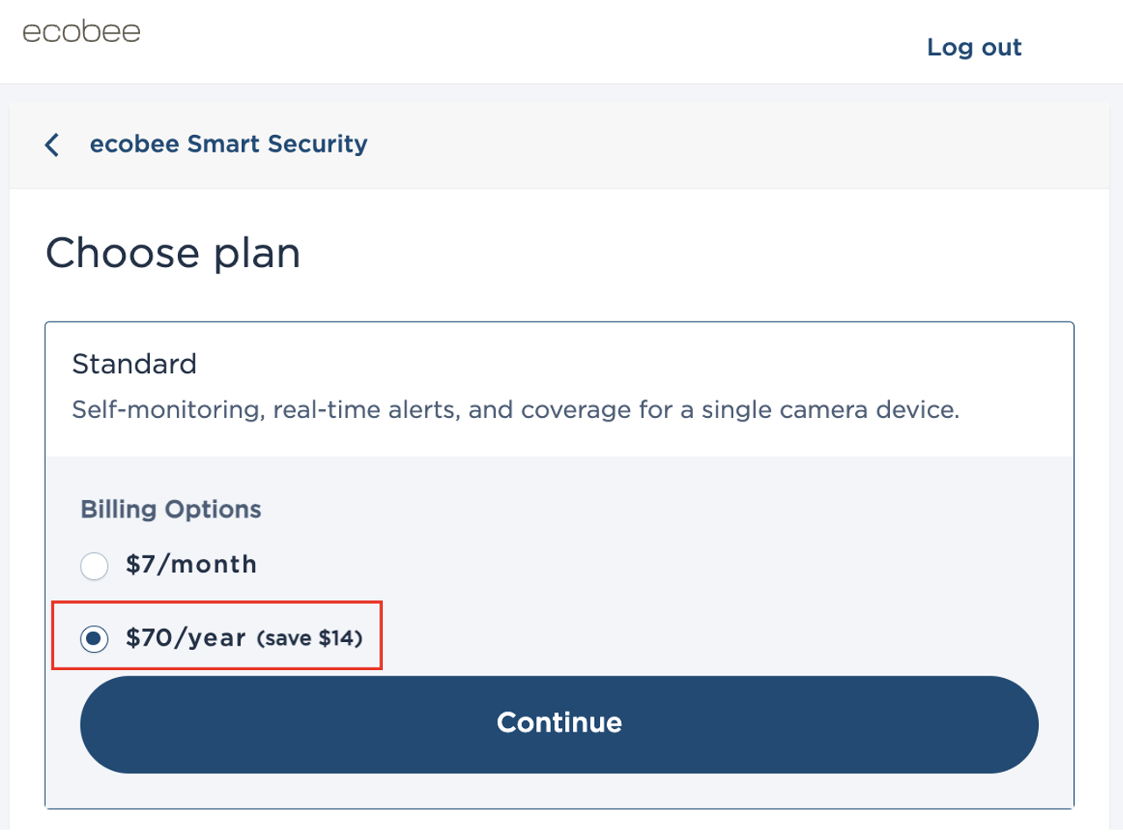Open ecobee Smart Security breadcrumb
The width and height of the screenshot is (1123, 834).
pos(229,144)
